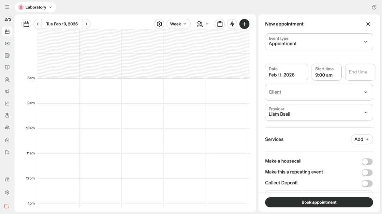382x214 pixels.
Task: Open the products bottle sidebar icon
Action: tap(7, 115)
